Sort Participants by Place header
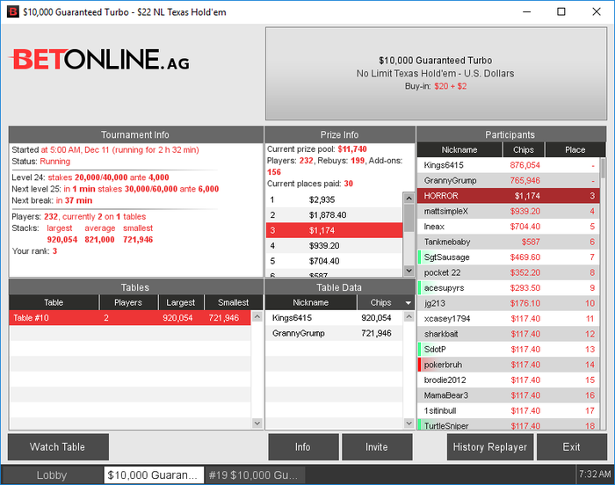This screenshot has height=485, width=615. pos(575,150)
